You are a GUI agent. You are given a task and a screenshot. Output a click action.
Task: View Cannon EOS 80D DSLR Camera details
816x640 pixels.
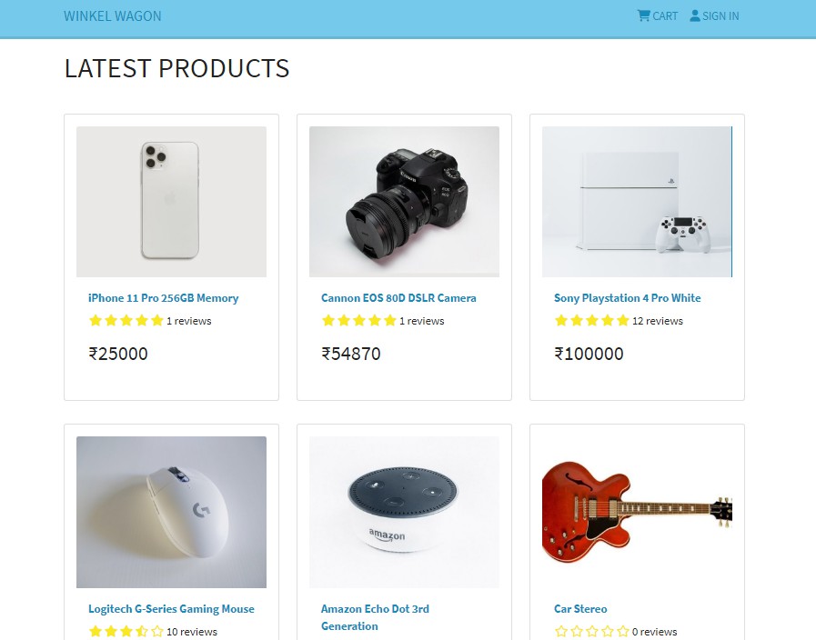pos(398,297)
